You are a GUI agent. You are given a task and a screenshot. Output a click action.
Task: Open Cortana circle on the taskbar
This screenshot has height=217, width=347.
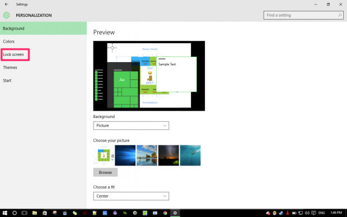[15, 213]
